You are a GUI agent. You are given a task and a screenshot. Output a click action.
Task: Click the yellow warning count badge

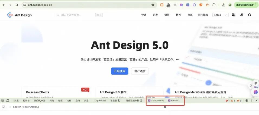(x=233, y=100)
